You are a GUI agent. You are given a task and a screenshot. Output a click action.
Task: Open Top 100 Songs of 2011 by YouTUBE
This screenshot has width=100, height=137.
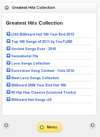coord(42,42)
